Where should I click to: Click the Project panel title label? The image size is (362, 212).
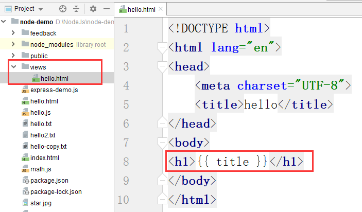pyautogui.click(x=24, y=9)
